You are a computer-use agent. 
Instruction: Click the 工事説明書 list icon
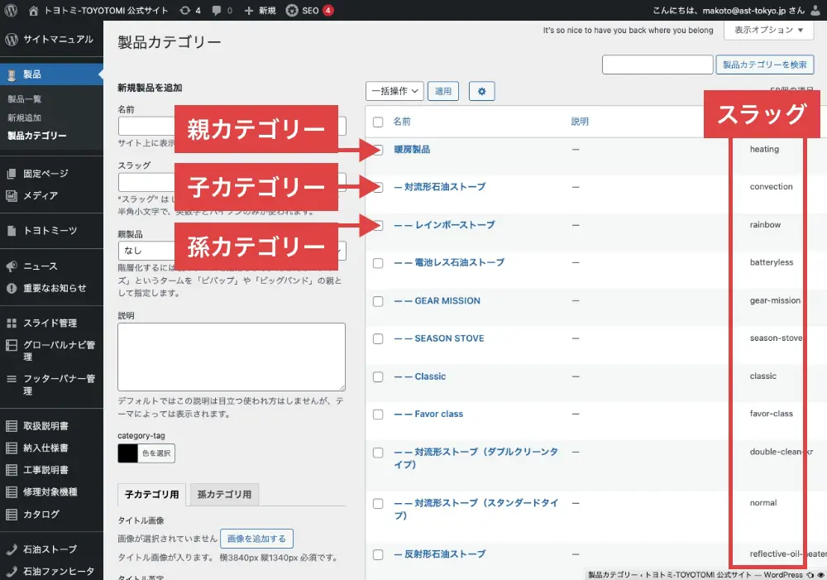pyautogui.click(x=12, y=470)
